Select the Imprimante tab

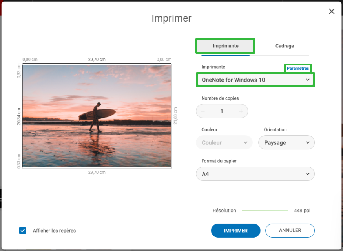click(x=225, y=46)
